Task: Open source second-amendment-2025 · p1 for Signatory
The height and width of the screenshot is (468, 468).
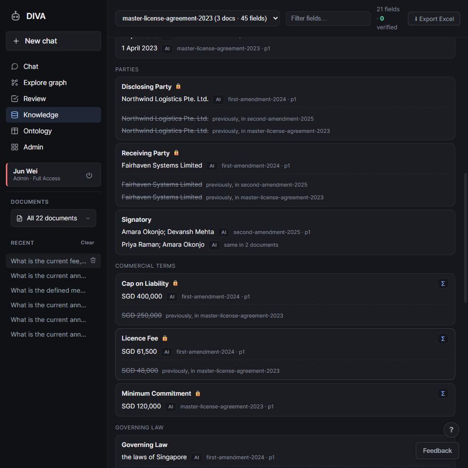Action: pos(272,232)
